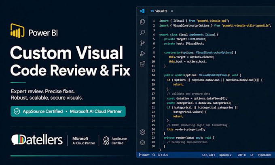Click the Power BI logo icon
Screen dimensions: 275x165
click(17, 31)
